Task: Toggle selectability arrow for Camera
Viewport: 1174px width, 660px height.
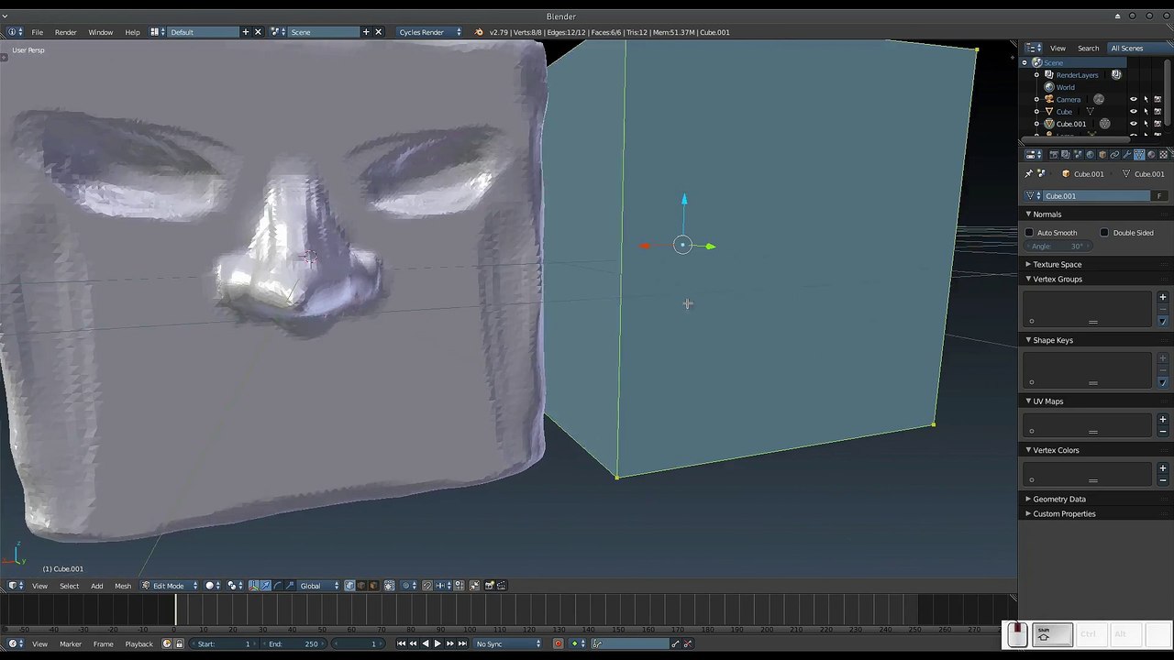Action: (1146, 99)
